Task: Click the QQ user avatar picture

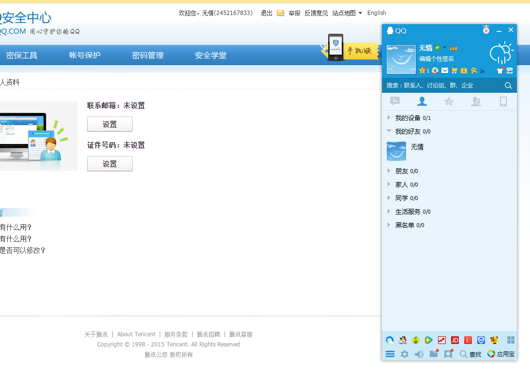Action: (x=401, y=59)
